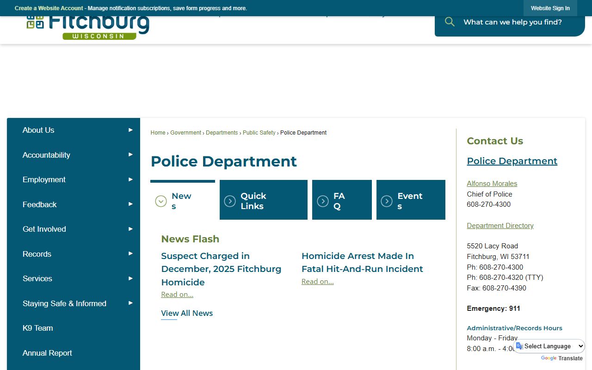Image resolution: width=592 pixels, height=370 pixels.
Task: Click the Administrative/Records Hours heading
Action: (514, 328)
